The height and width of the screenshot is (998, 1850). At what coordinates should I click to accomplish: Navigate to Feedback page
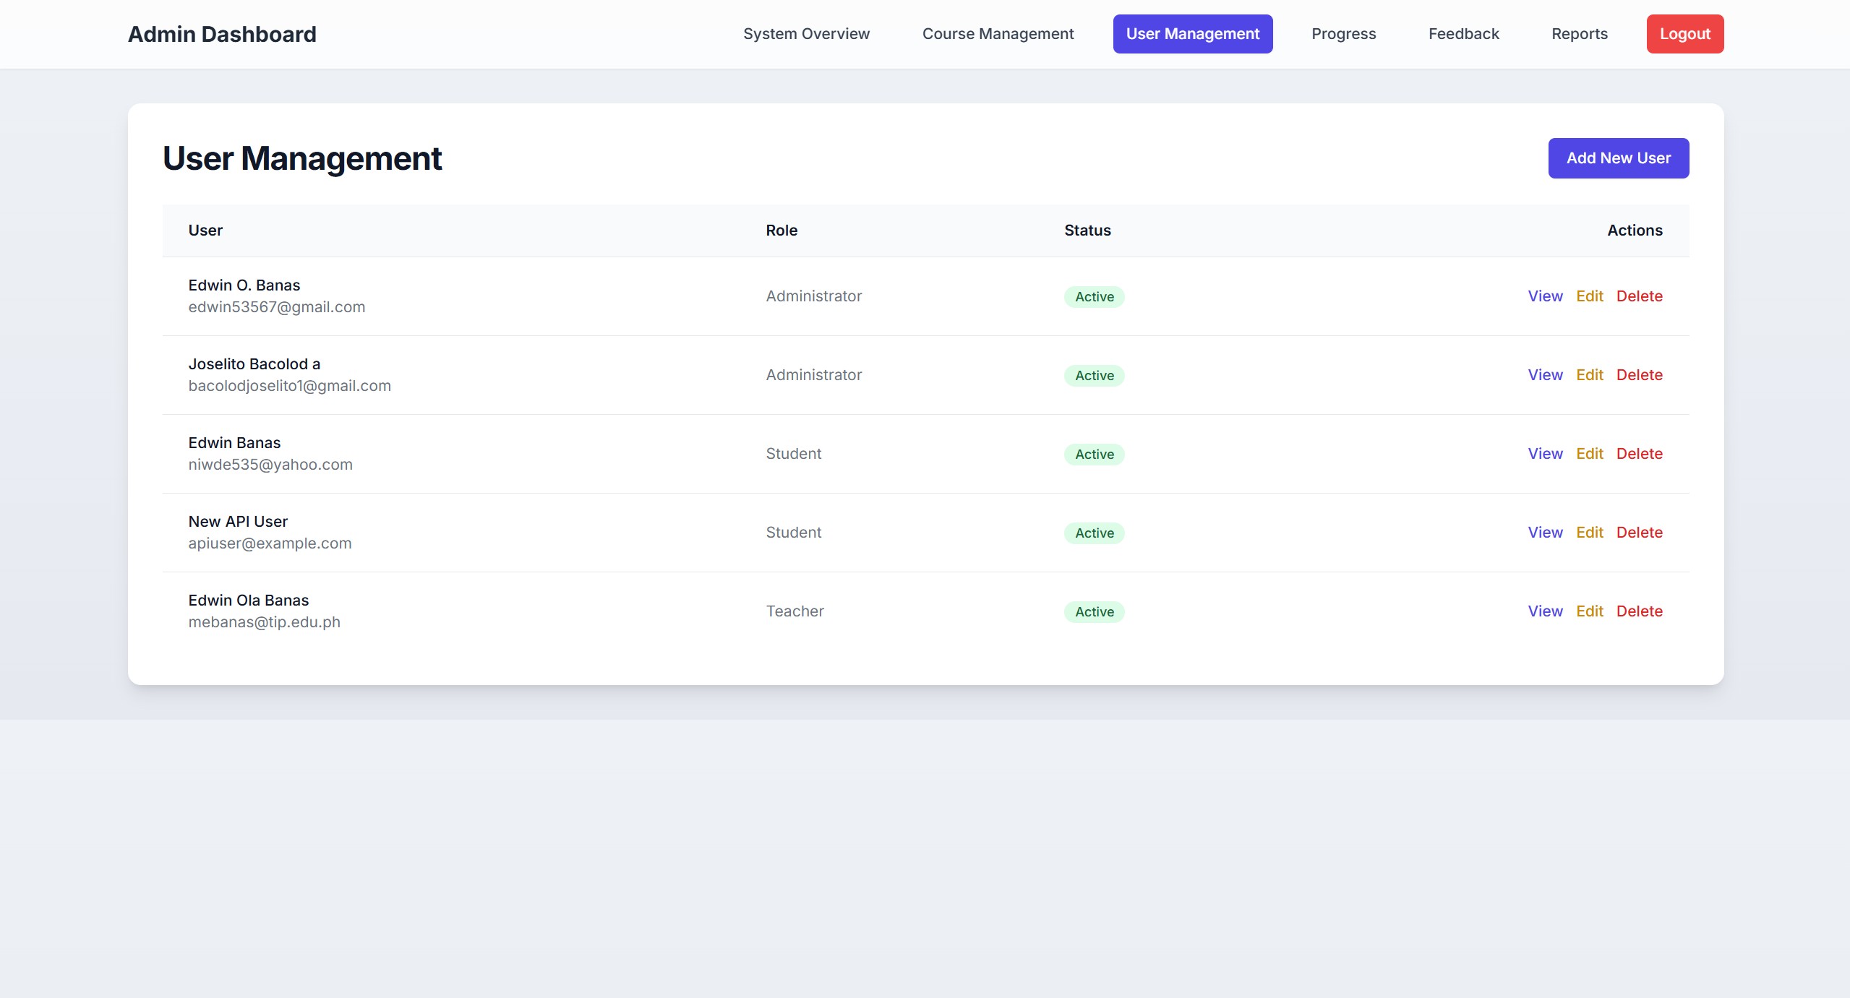click(1463, 34)
